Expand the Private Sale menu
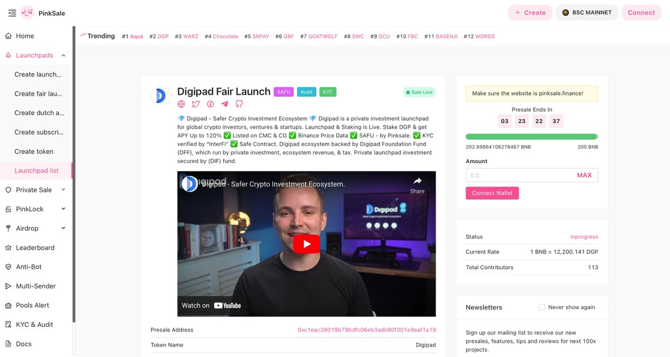 point(35,189)
